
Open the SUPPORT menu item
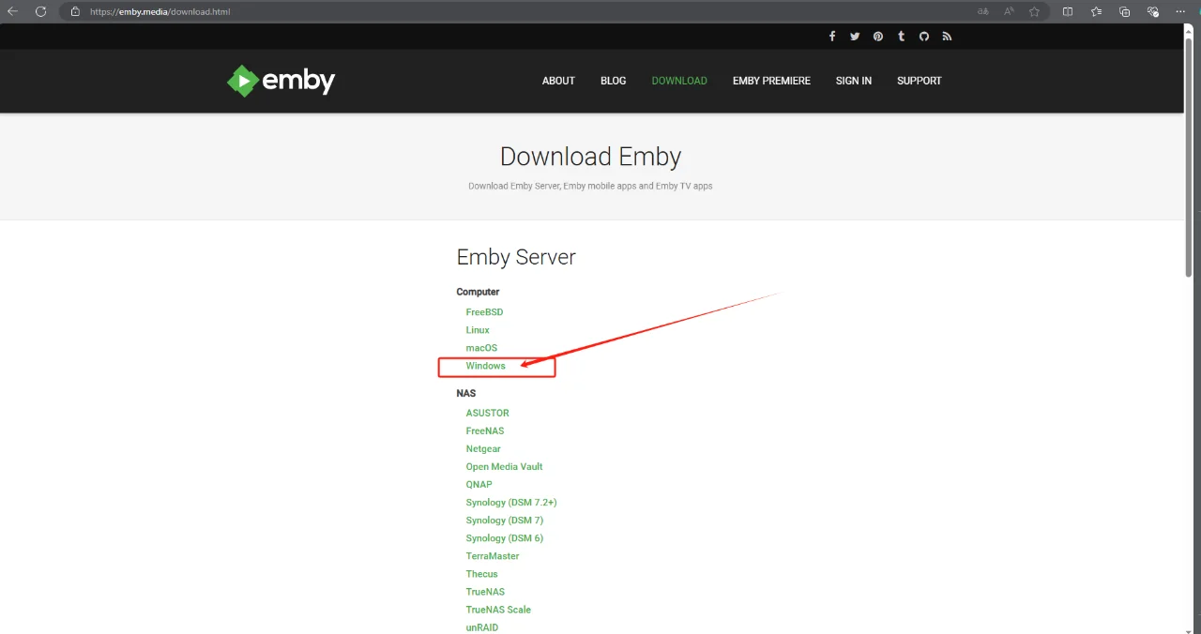pos(920,81)
